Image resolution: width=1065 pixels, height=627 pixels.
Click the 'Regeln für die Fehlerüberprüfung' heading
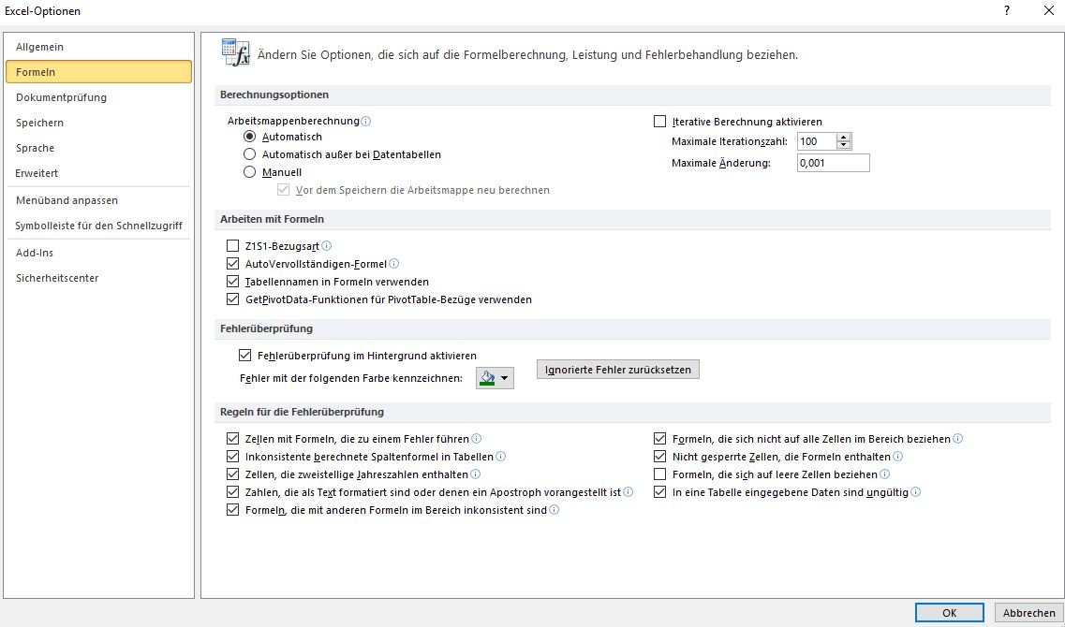pos(303,412)
